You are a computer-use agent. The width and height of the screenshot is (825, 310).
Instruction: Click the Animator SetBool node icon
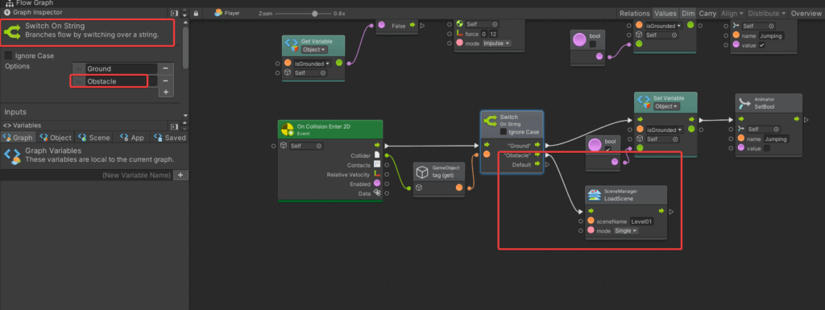pyautogui.click(x=745, y=102)
